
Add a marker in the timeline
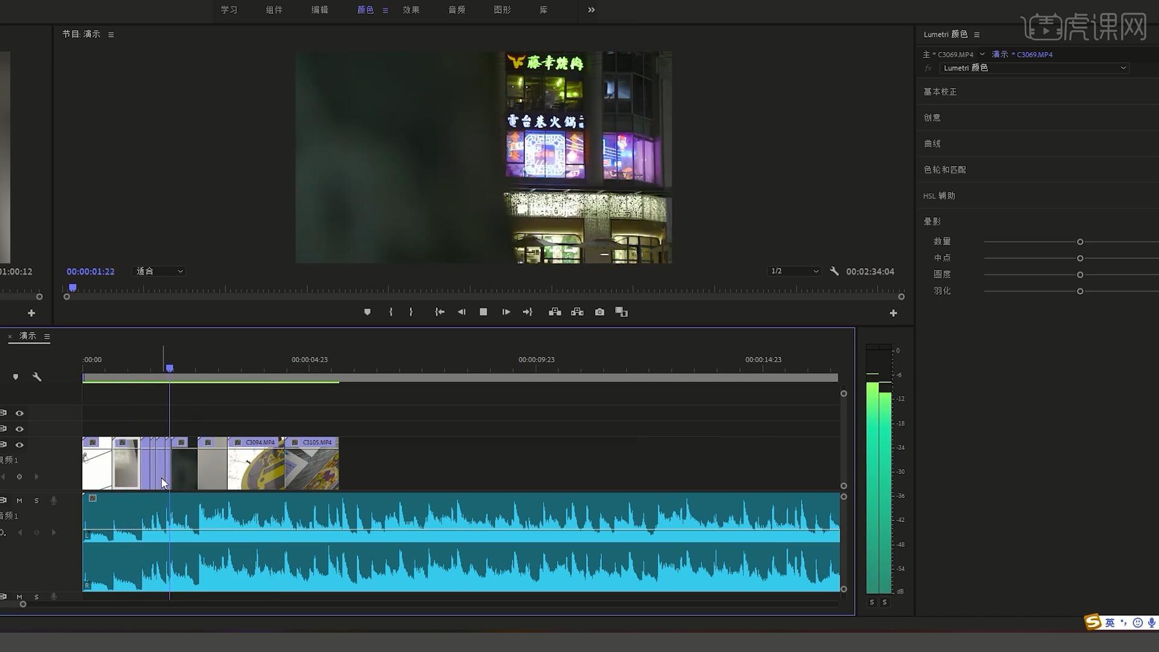[x=16, y=377]
